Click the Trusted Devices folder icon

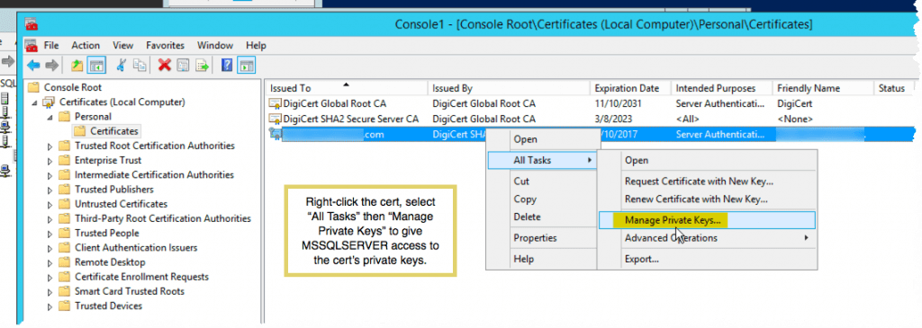[x=64, y=306]
